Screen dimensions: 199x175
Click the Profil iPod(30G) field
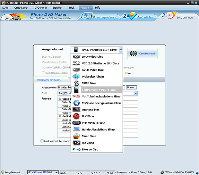point(64,93)
